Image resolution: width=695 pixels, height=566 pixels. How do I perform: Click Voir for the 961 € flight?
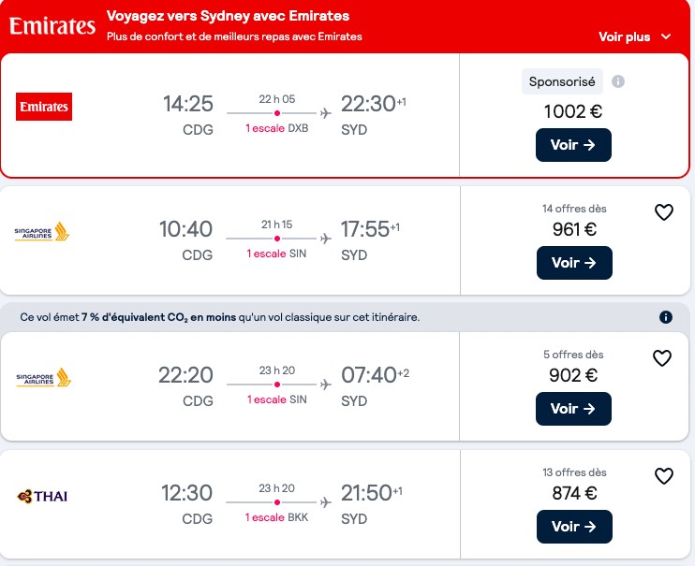point(574,263)
